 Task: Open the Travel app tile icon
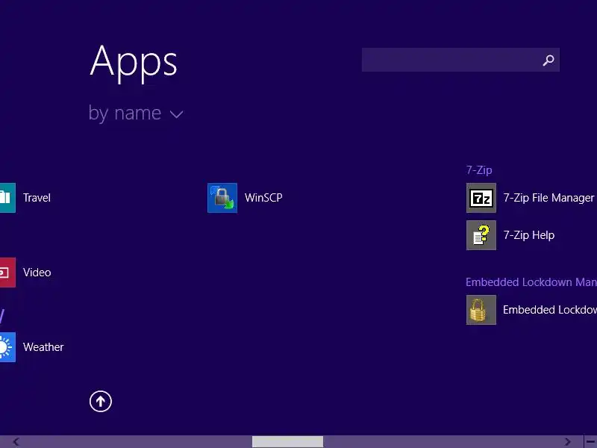[x=7, y=198]
